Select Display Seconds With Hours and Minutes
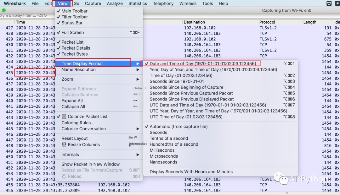340x195 pixels. click(220, 172)
